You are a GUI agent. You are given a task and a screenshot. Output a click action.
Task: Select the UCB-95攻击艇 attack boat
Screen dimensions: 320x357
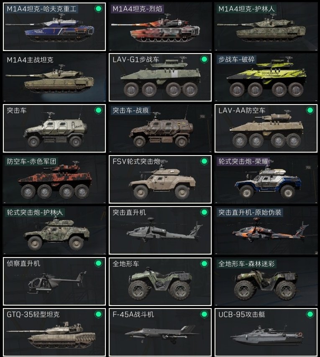266,332
